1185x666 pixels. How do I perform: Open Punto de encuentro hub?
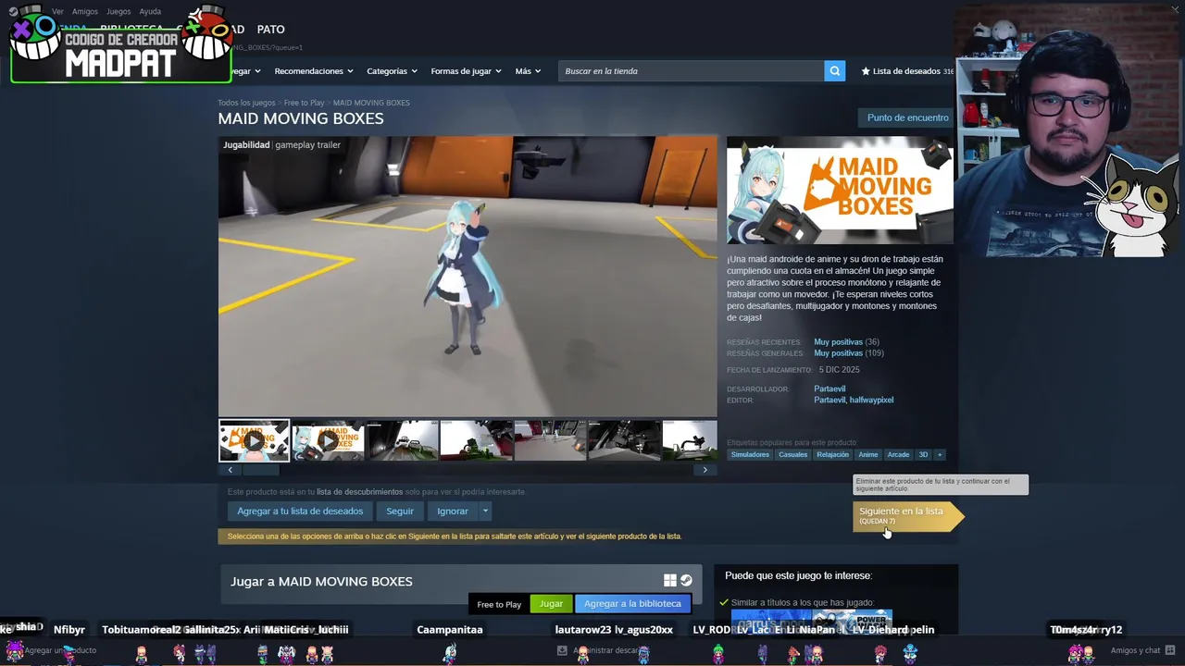click(907, 117)
